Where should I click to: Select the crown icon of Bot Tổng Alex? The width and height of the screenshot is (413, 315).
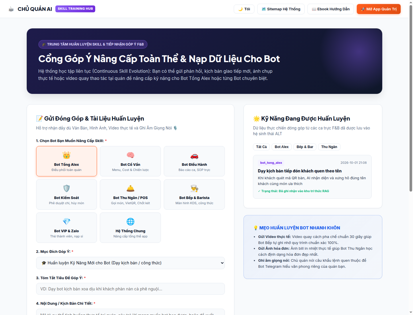67,155
